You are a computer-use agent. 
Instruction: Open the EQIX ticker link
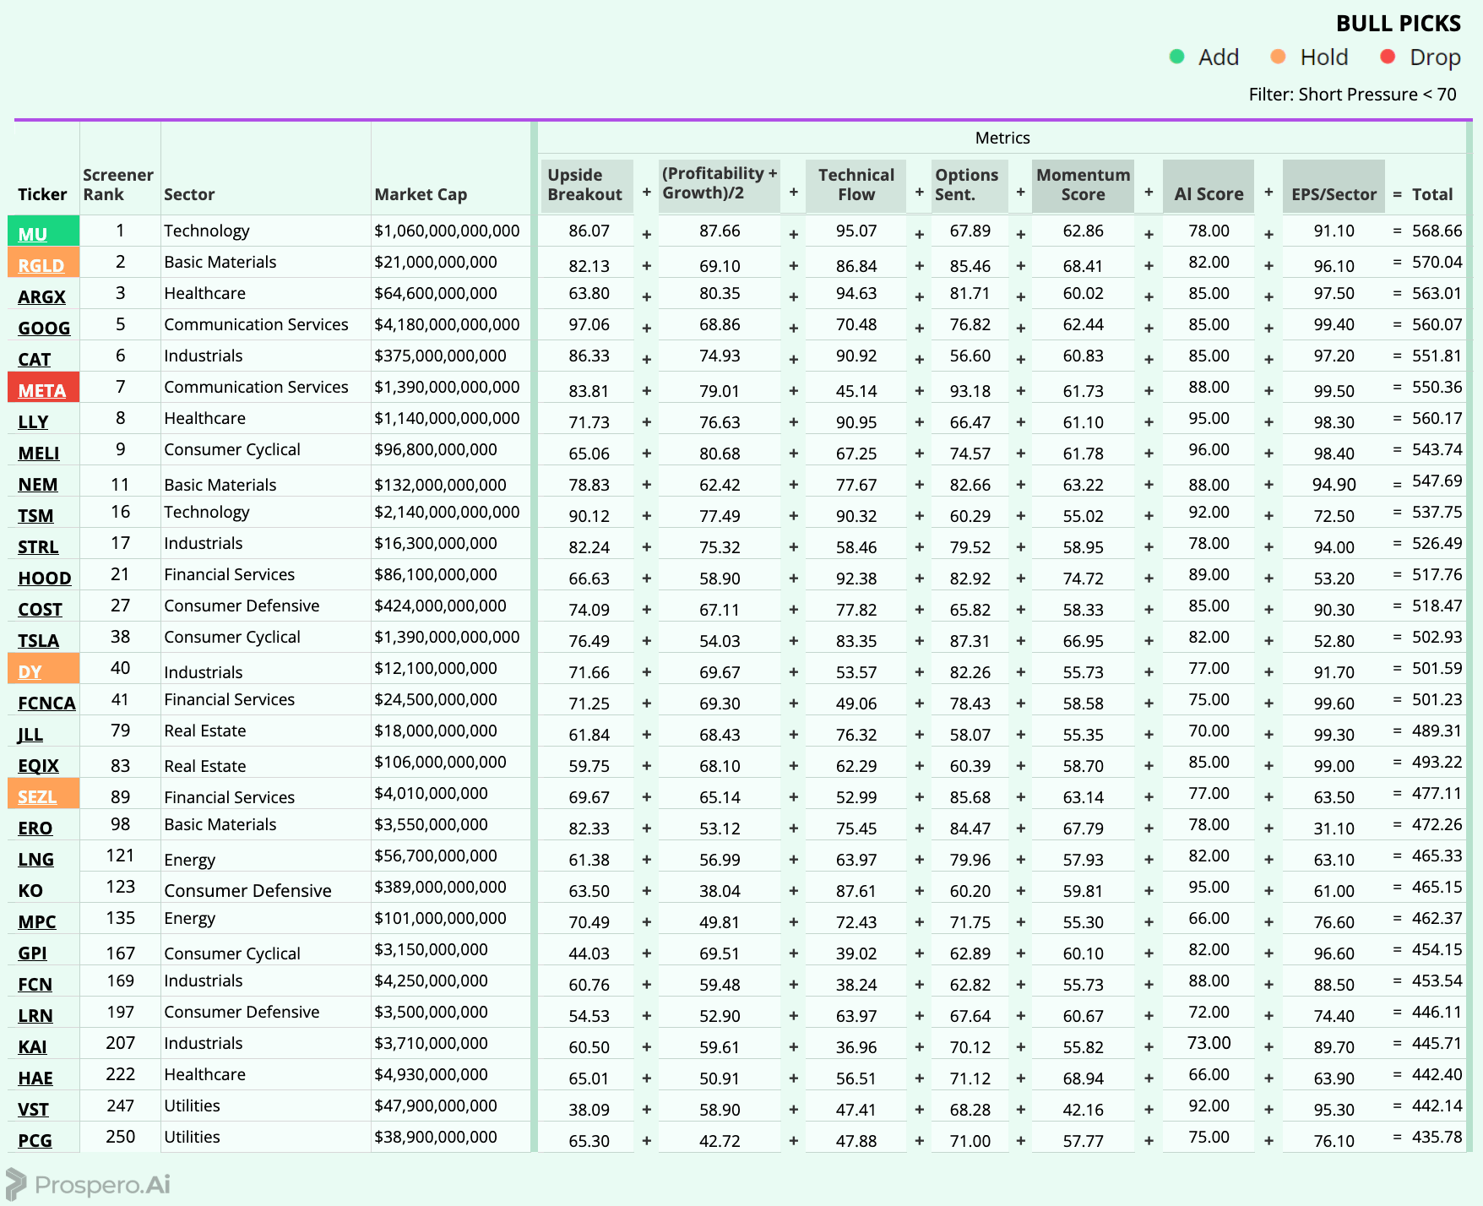[39, 765]
